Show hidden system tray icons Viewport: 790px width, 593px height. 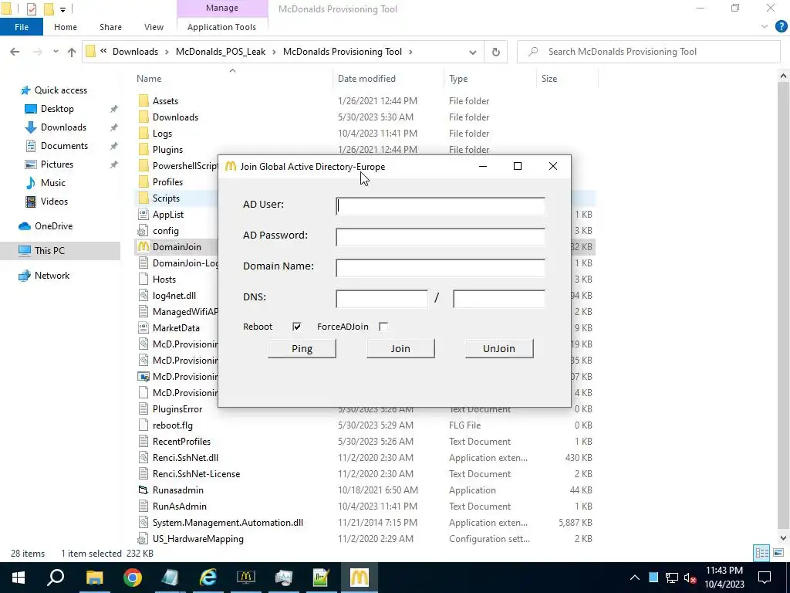(x=635, y=578)
